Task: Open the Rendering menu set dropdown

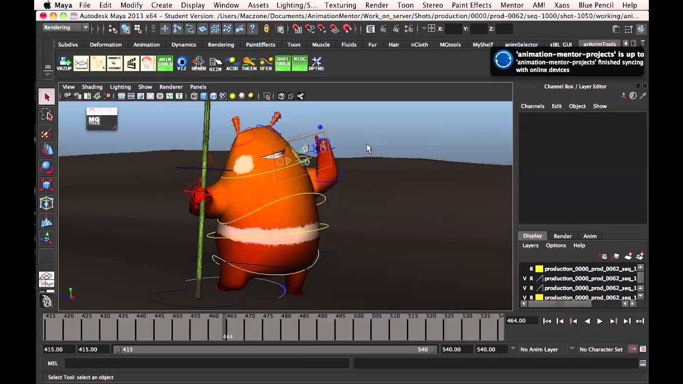Action: tap(65, 28)
